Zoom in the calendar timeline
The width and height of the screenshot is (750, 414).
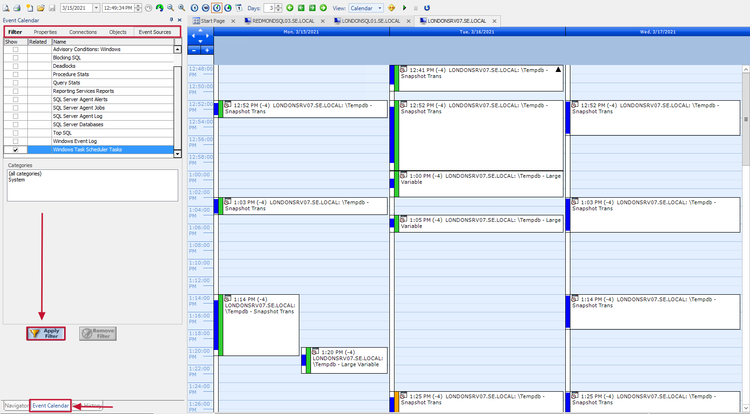(181, 8)
